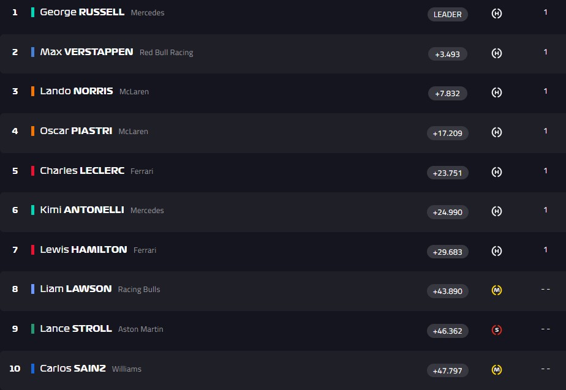Click the Aston Martin team label
The height and width of the screenshot is (390, 566).
tap(140, 329)
